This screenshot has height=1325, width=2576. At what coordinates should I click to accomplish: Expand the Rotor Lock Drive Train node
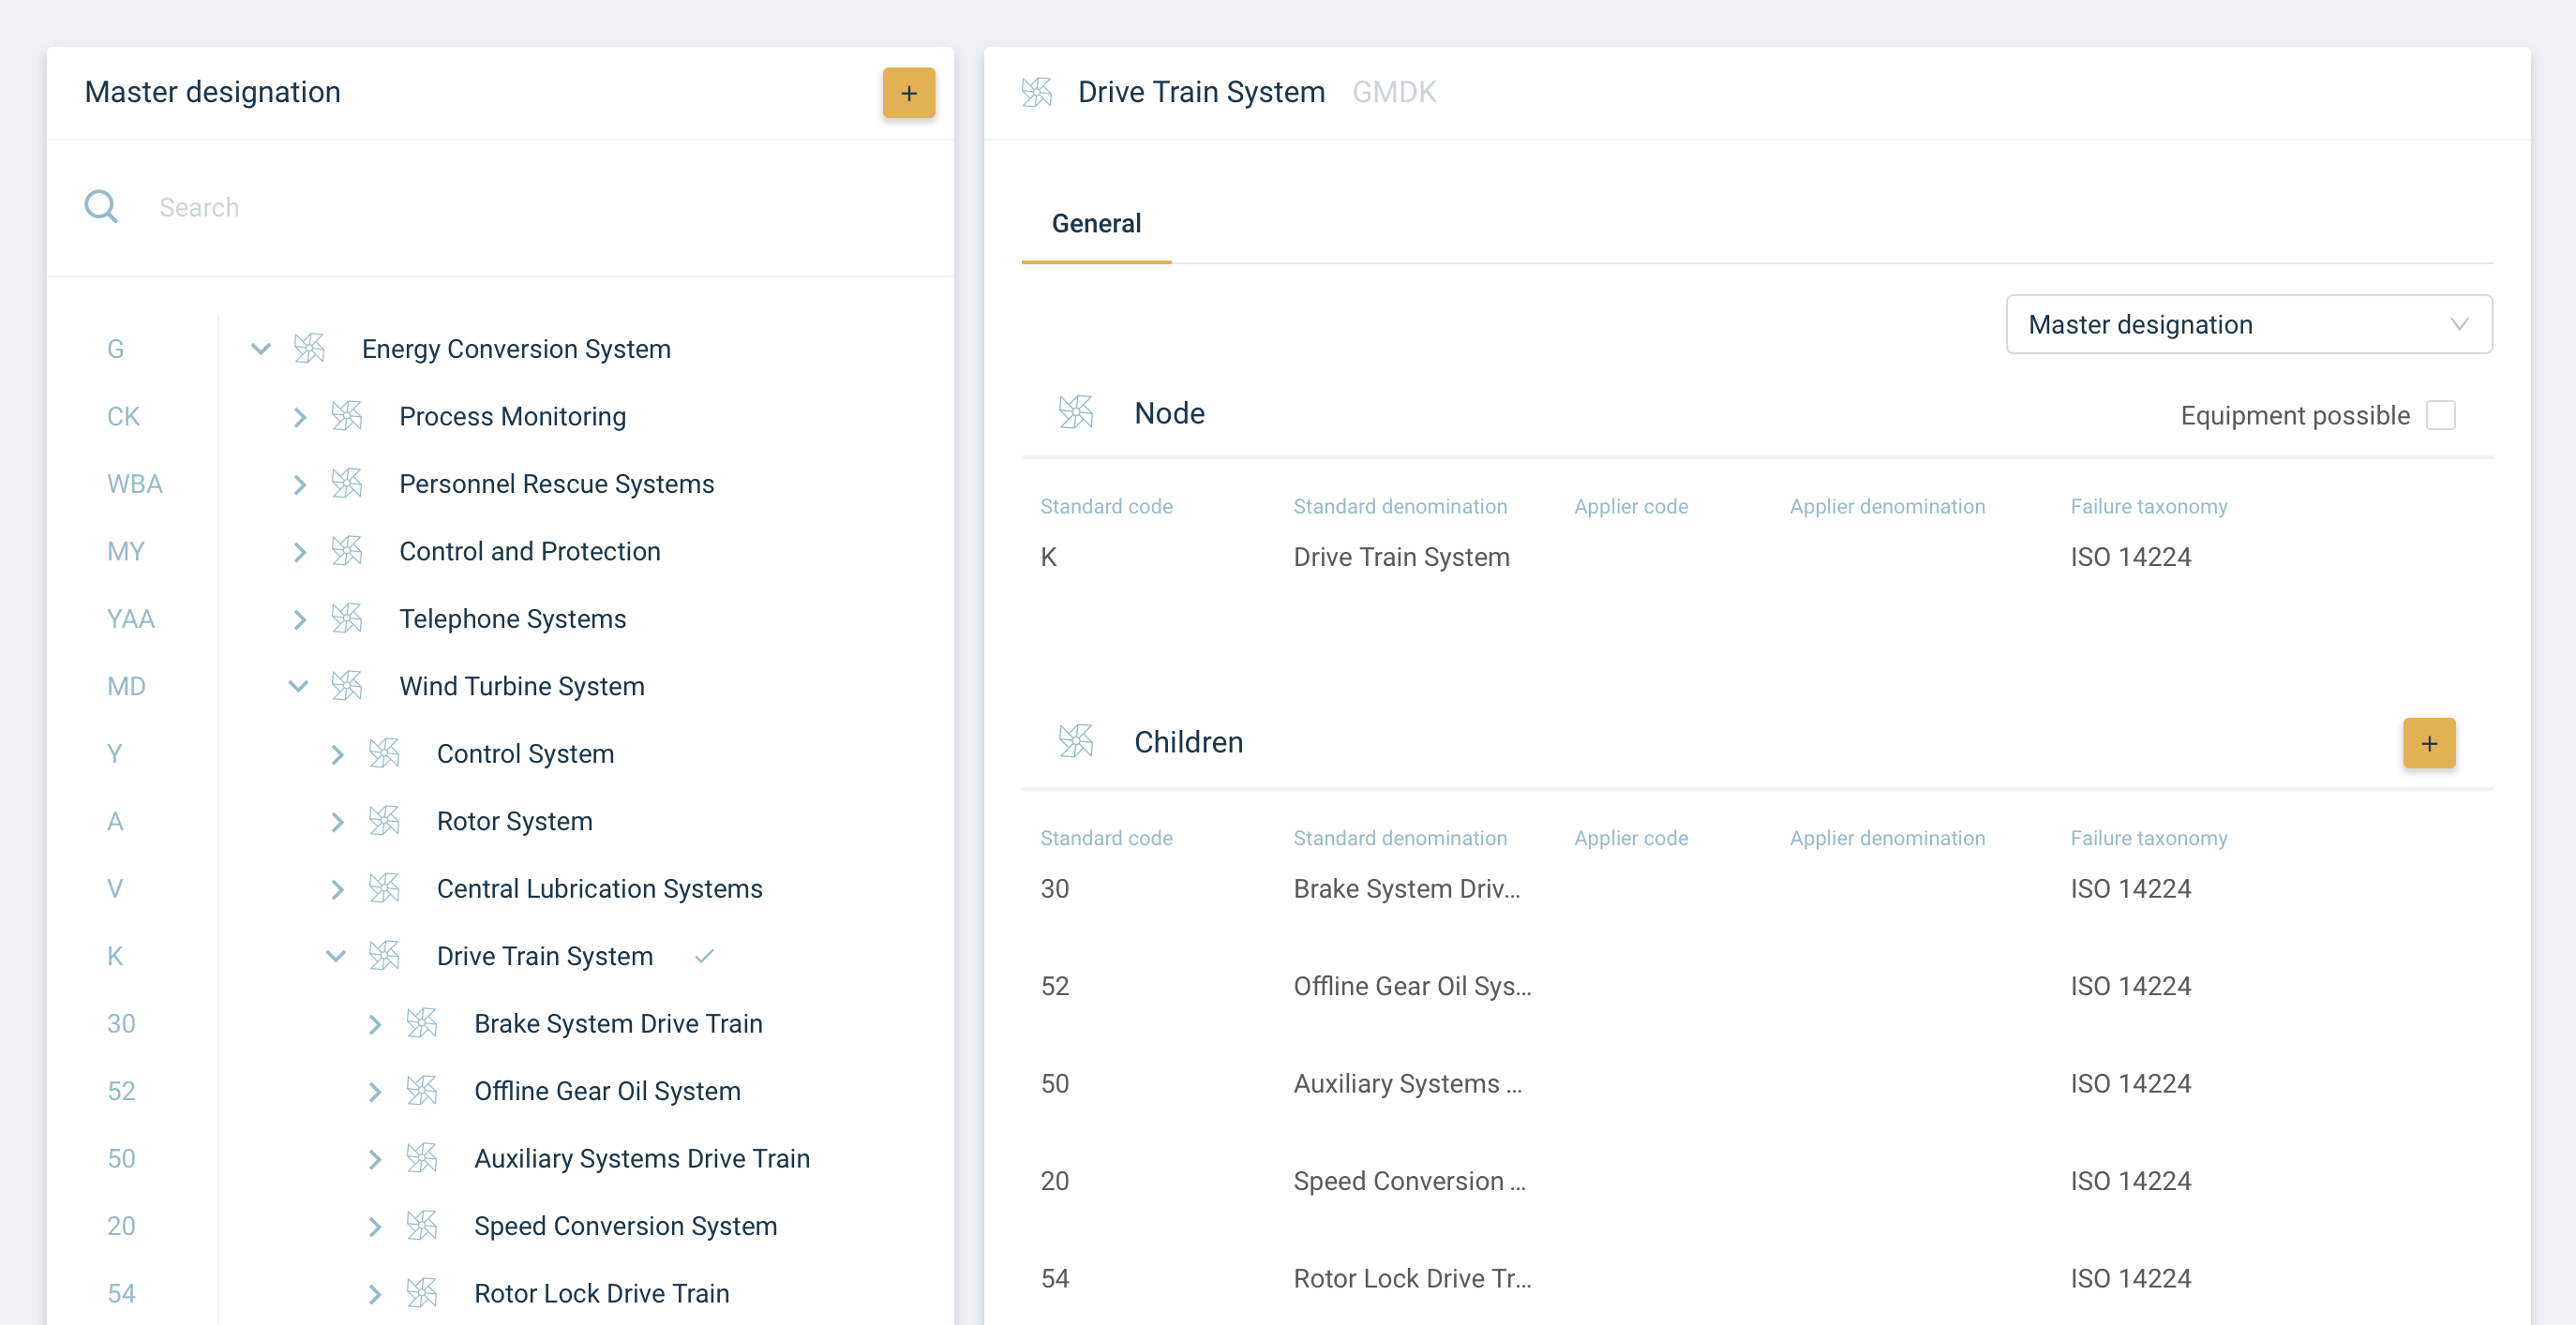[x=374, y=1294]
